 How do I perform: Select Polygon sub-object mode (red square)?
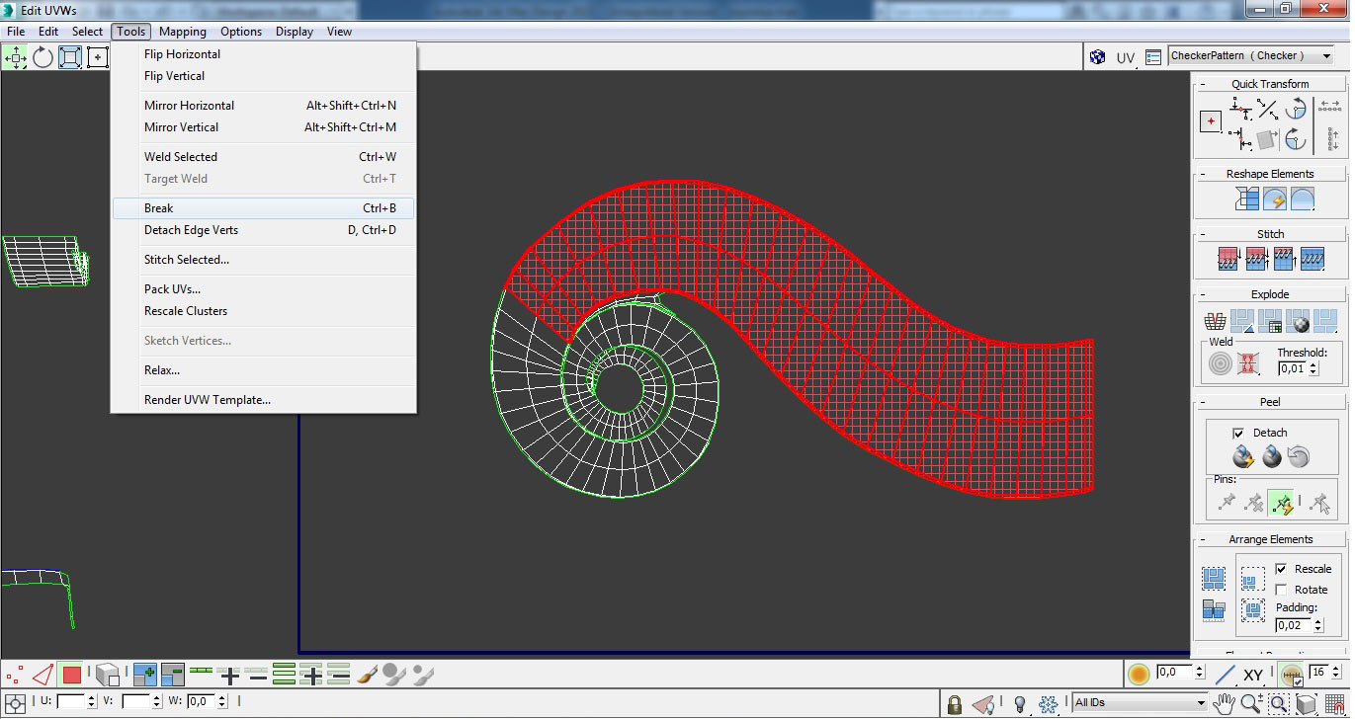(x=71, y=676)
